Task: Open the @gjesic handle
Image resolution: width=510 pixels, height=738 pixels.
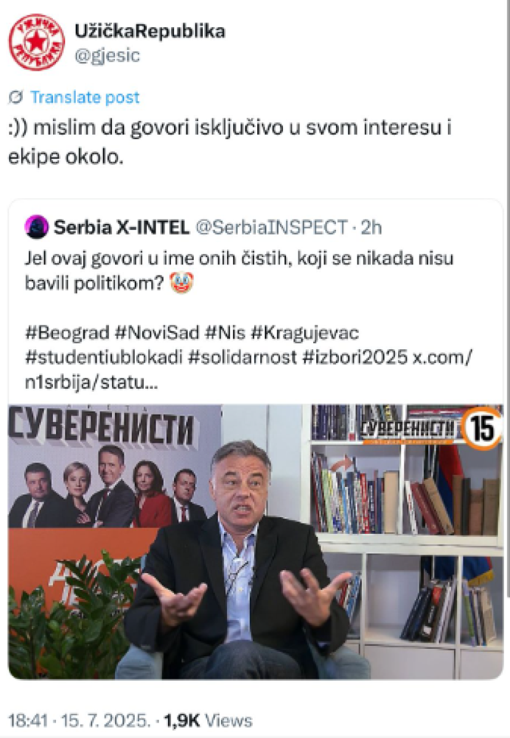Action: pos(107,55)
